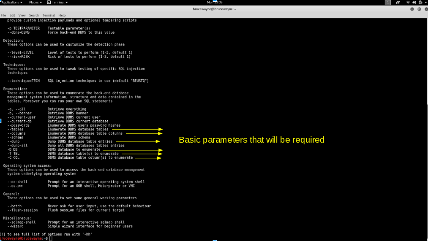The image size is (428, 241).
Task: Click the 'Miscellaneous:' section heading
Action: point(17,218)
